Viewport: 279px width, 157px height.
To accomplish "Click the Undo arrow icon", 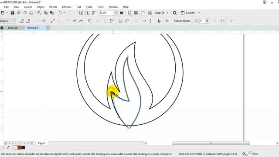I will (x=60, y=13).
